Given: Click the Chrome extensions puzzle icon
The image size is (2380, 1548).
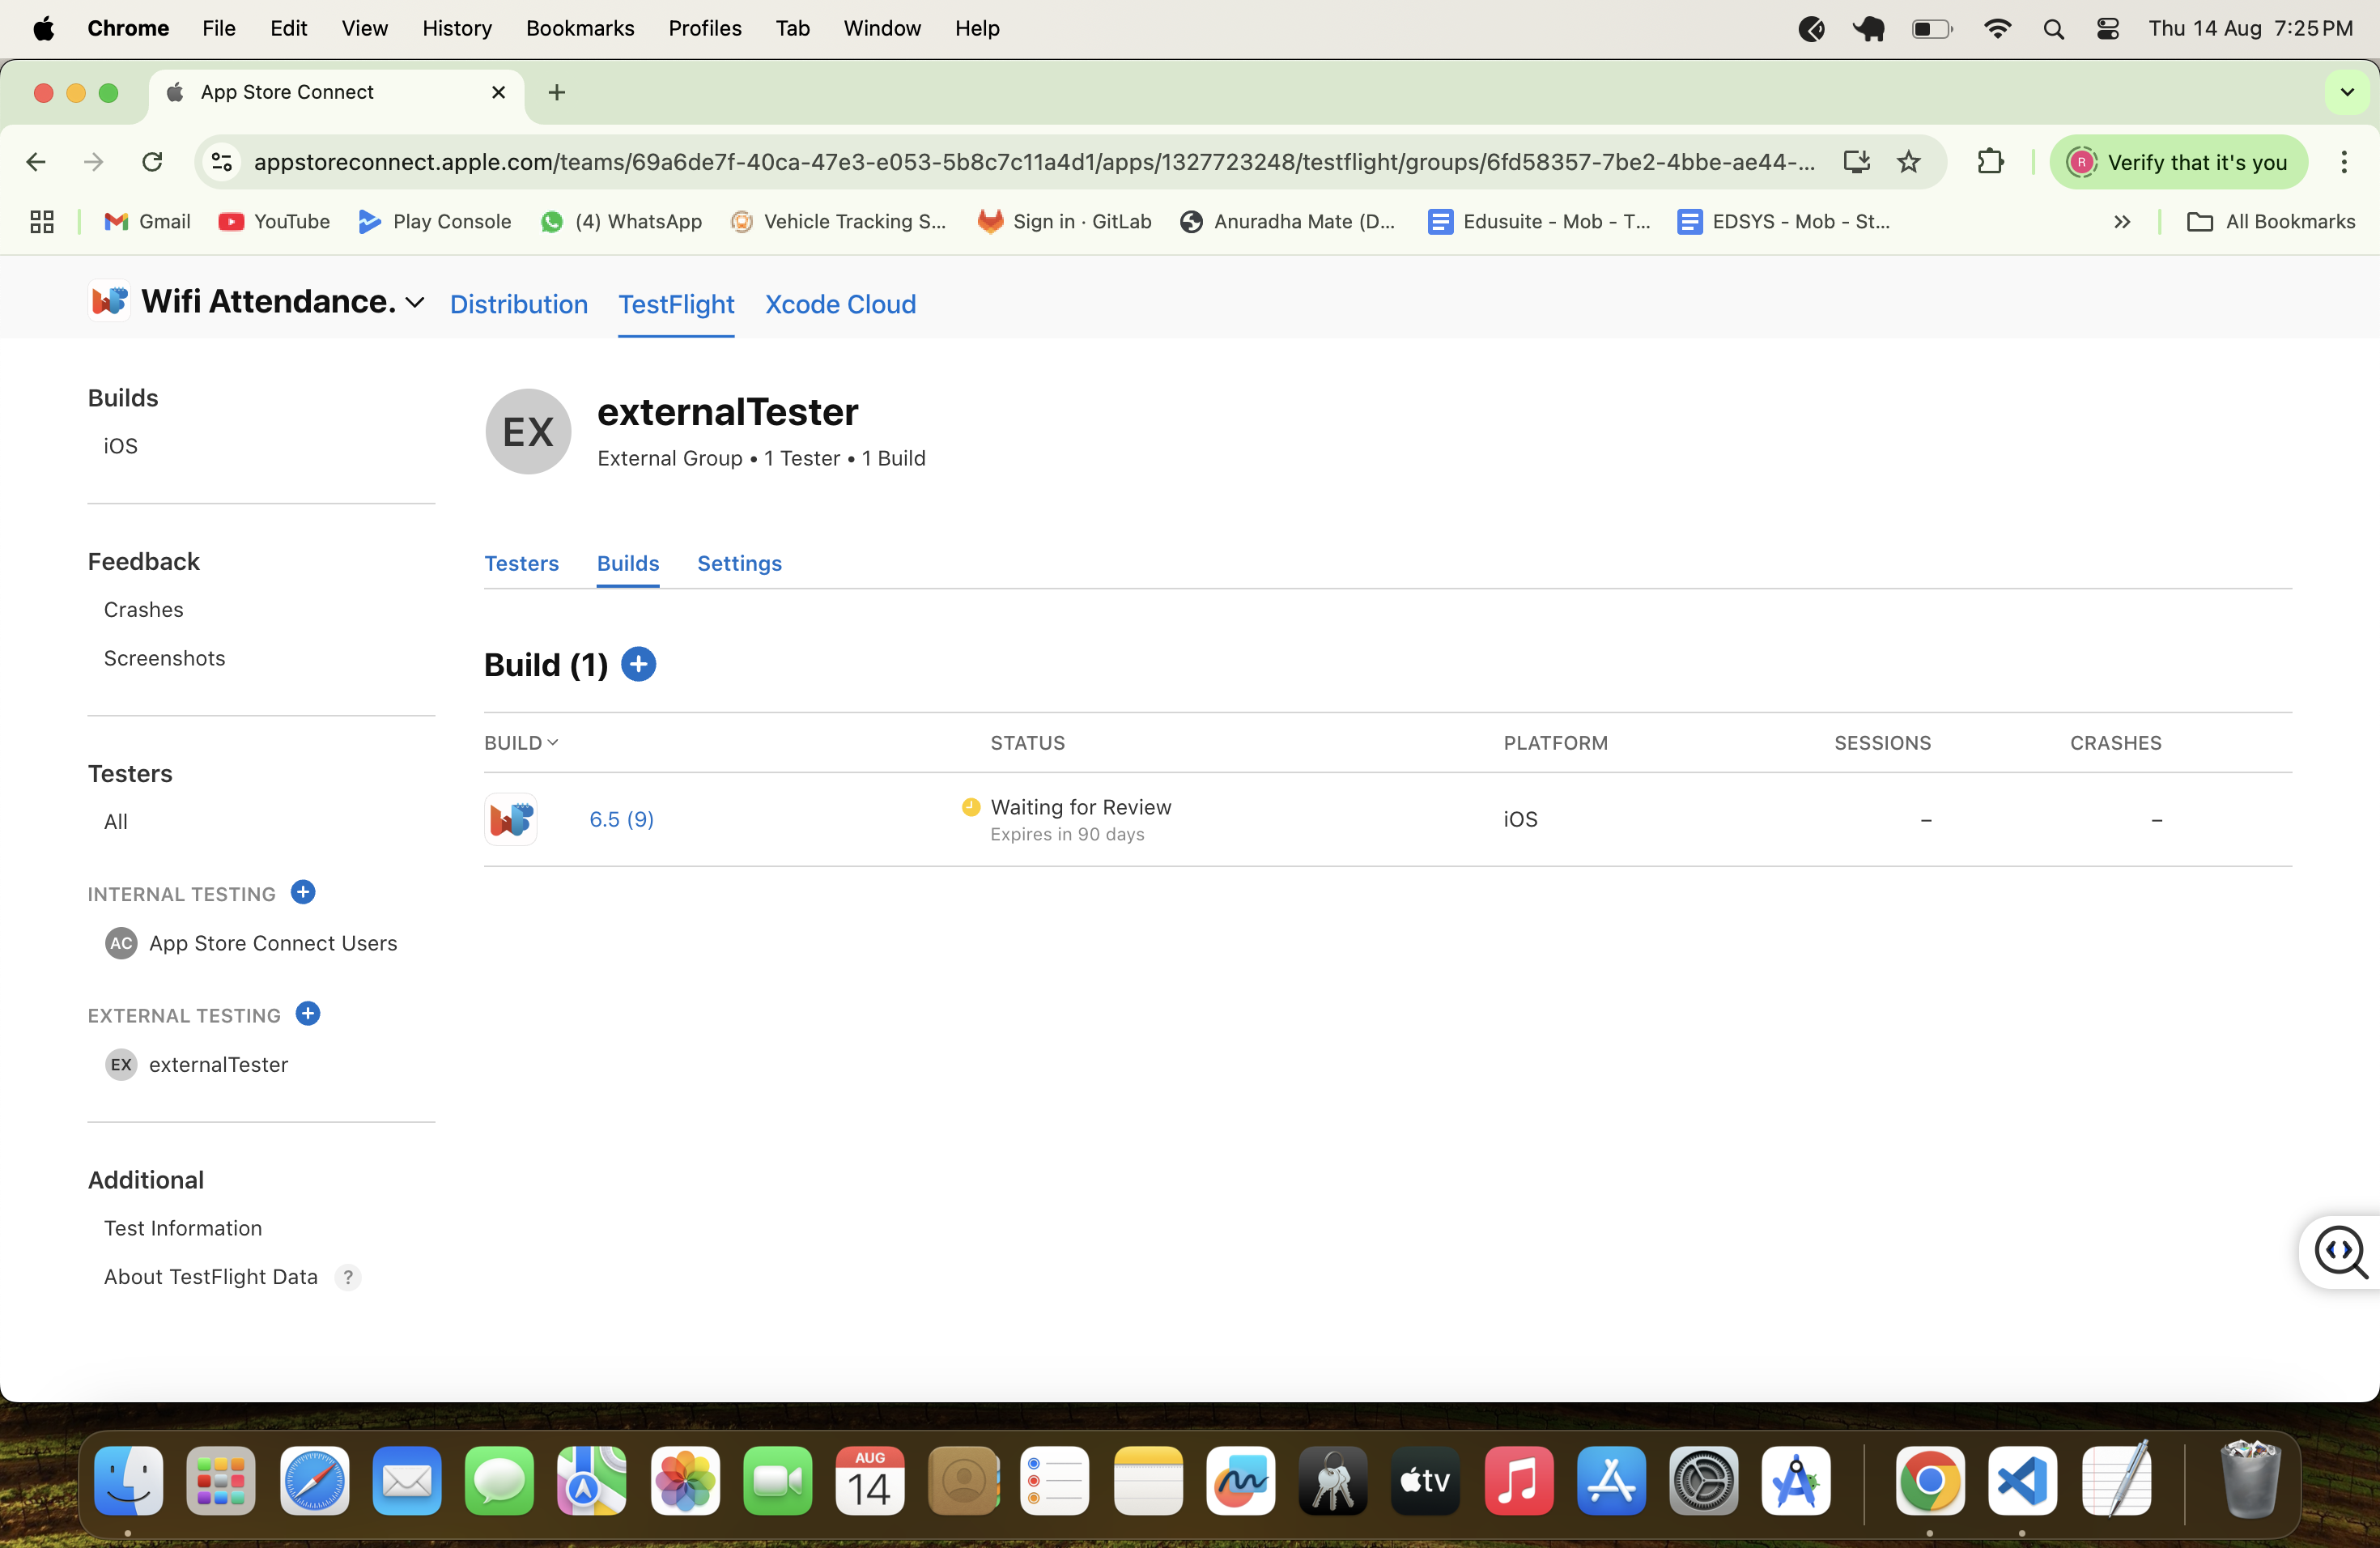Looking at the screenshot, I should 1990,162.
